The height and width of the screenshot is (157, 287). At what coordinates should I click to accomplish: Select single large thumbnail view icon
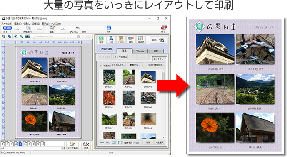pyautogui.click(x=120, y=142)
